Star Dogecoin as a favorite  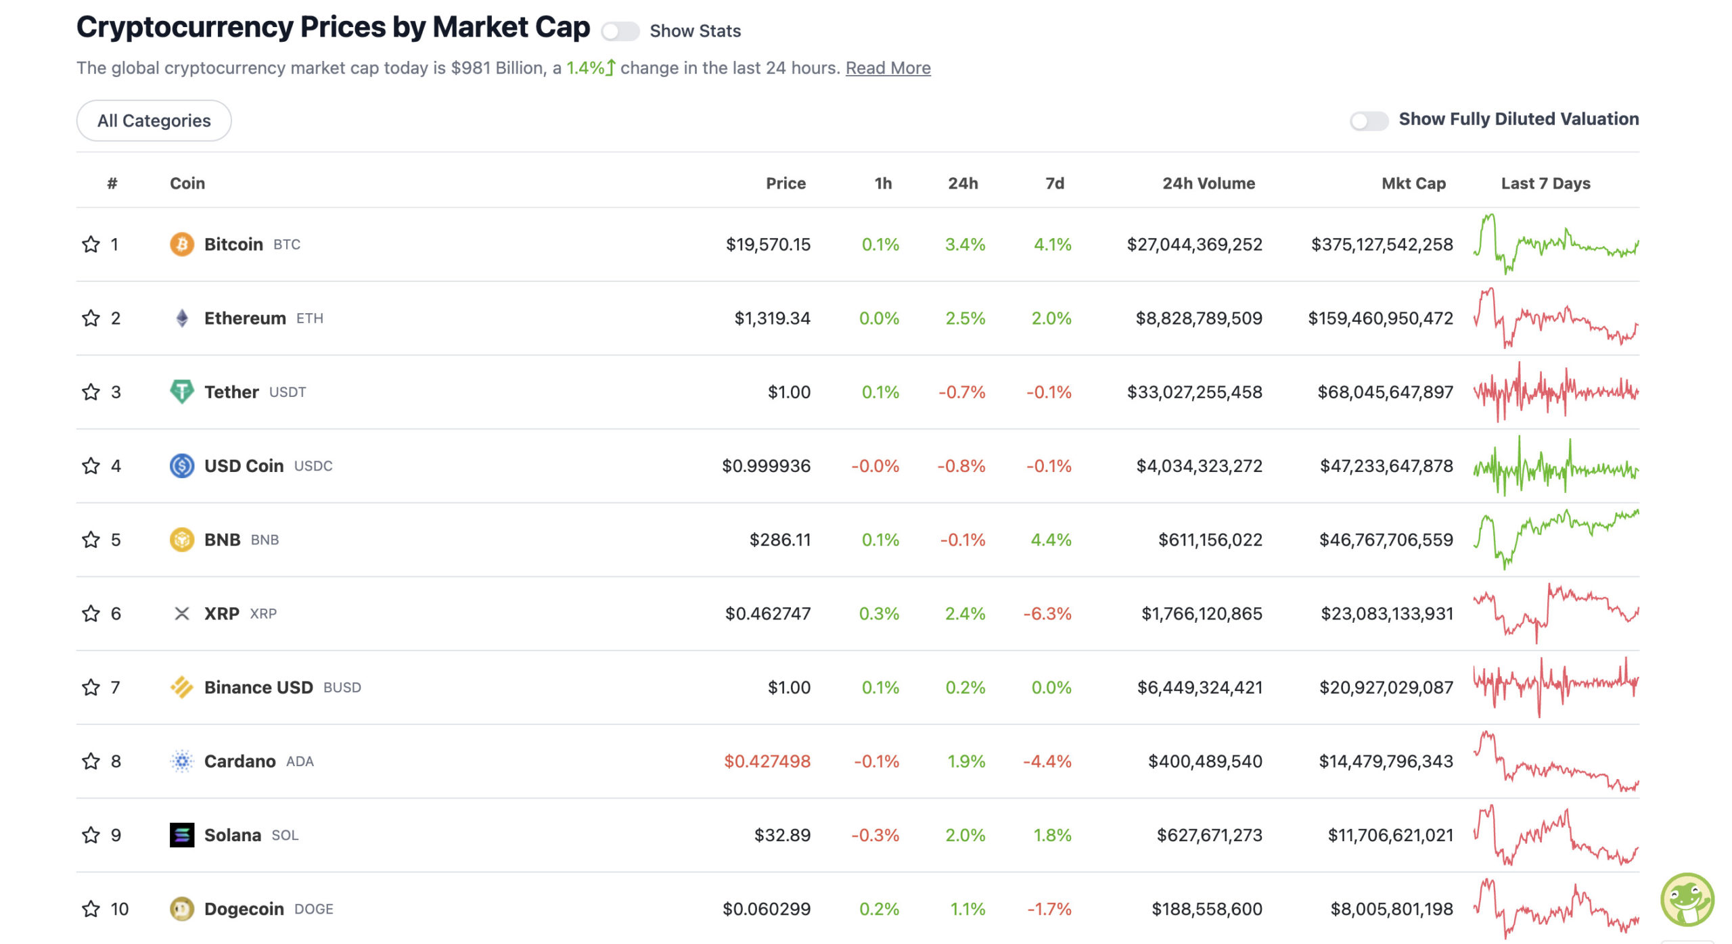pos(91,909)
